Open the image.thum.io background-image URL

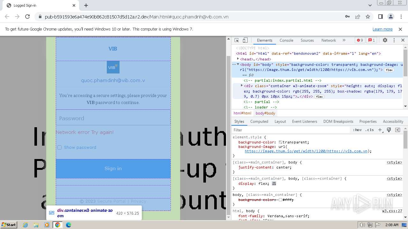tap(306, 151)
